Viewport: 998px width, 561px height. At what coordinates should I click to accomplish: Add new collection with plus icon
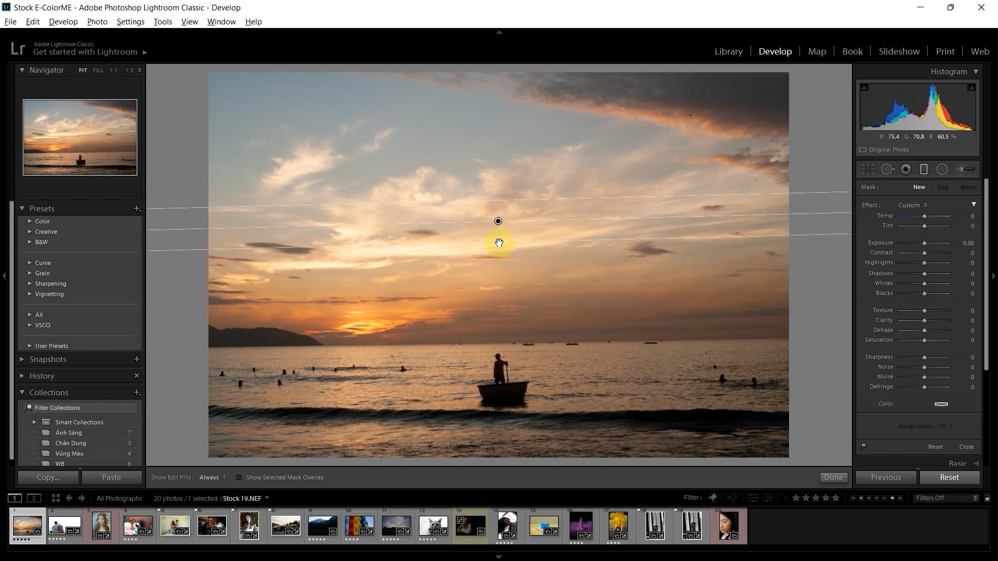[137, 392]
